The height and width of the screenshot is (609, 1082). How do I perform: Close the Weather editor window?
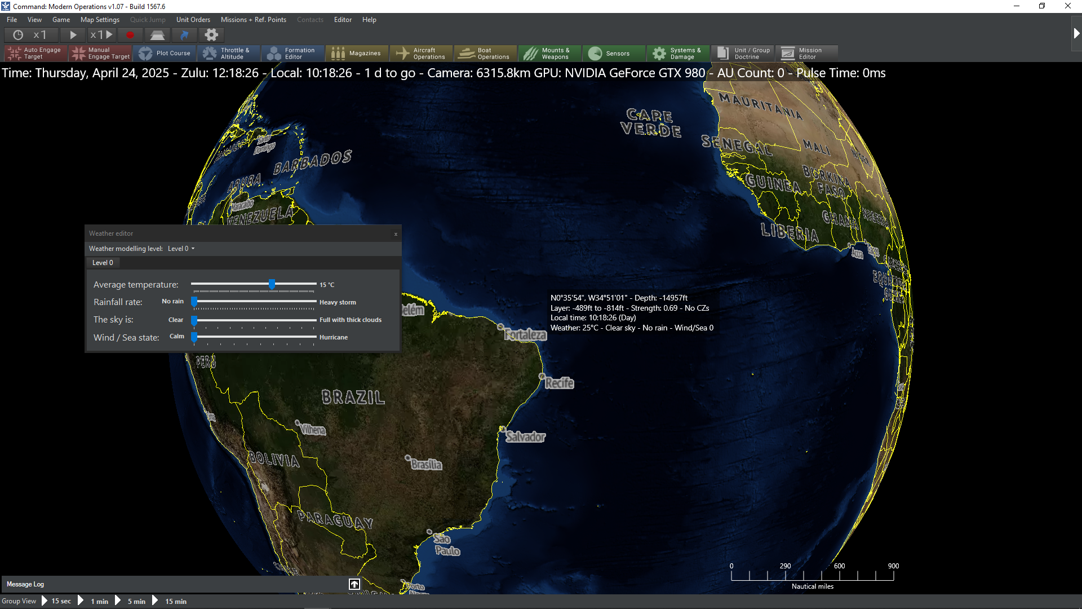[x=396, y=234]
